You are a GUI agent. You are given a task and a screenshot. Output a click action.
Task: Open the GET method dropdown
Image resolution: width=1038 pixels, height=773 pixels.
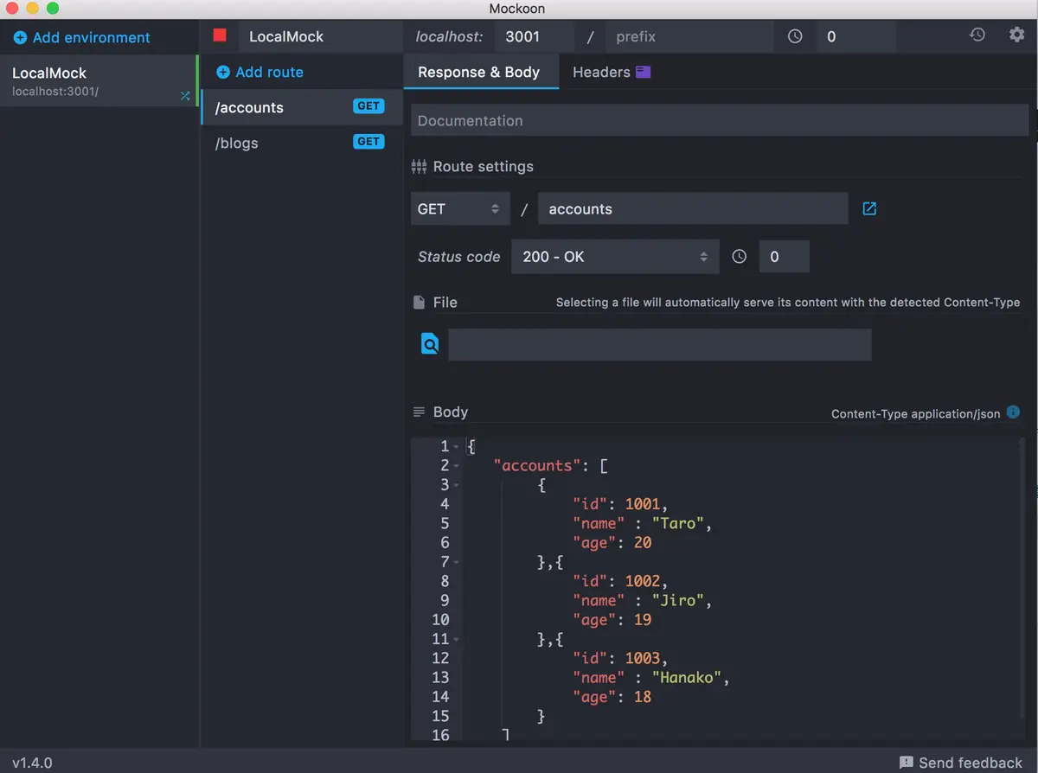pos(460,208)
